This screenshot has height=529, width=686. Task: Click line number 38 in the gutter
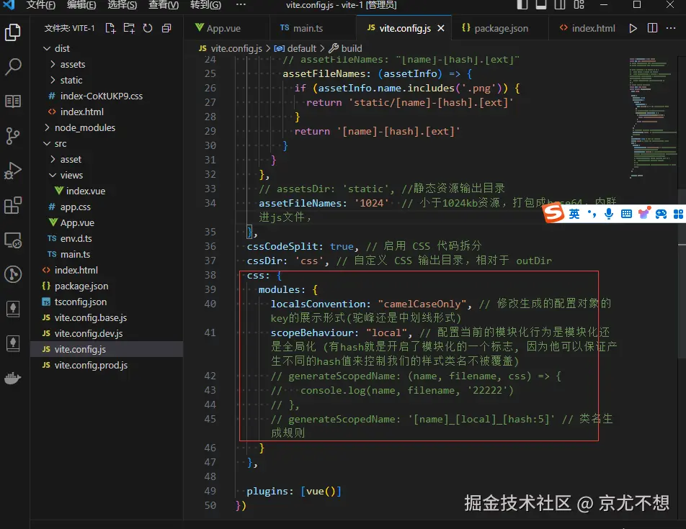(210, 275)
